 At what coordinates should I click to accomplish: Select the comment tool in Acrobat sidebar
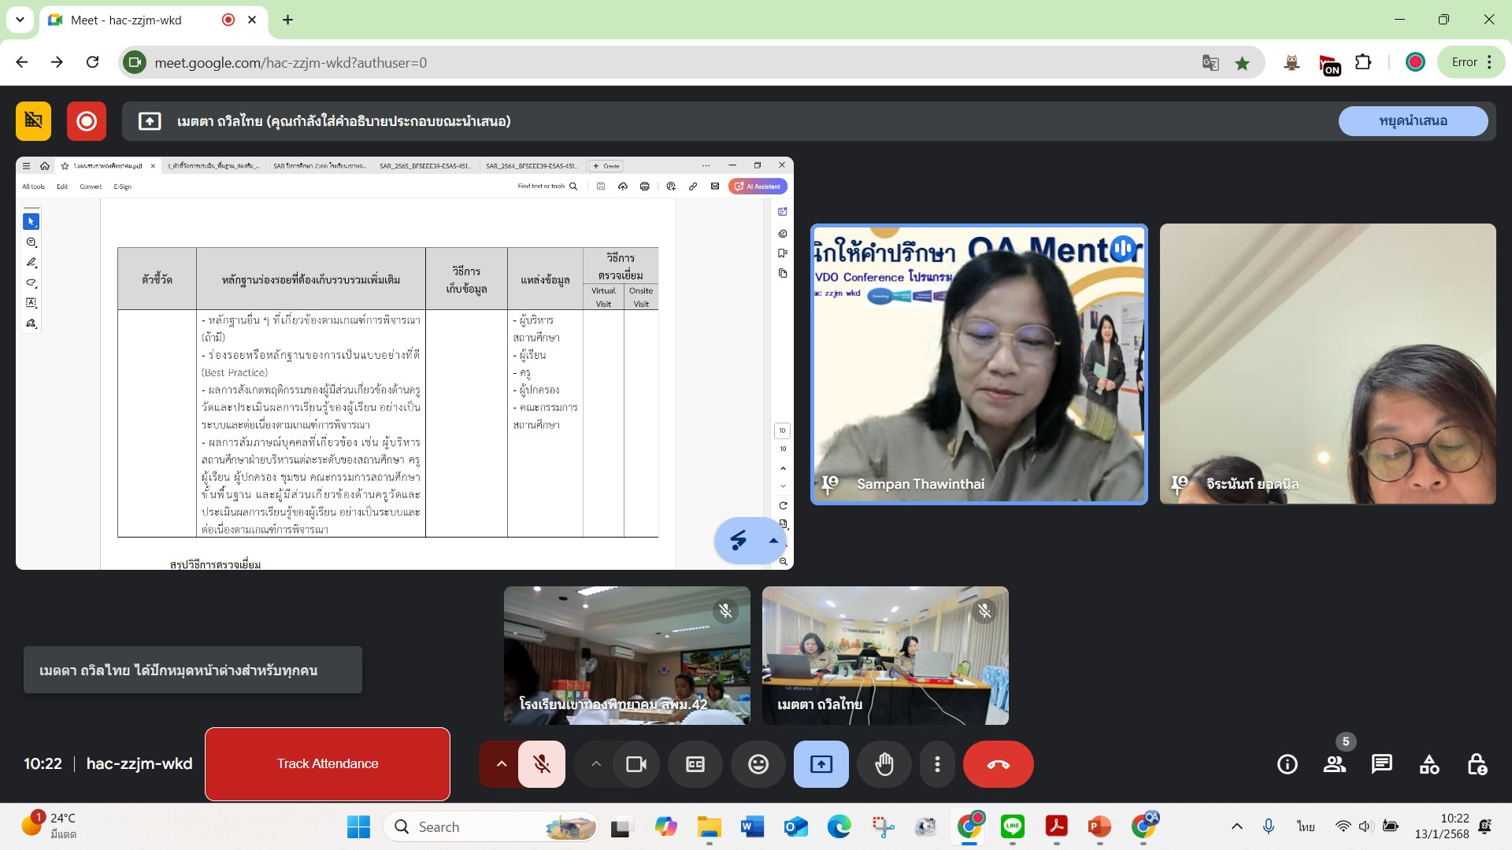click(x=31, y=242)
